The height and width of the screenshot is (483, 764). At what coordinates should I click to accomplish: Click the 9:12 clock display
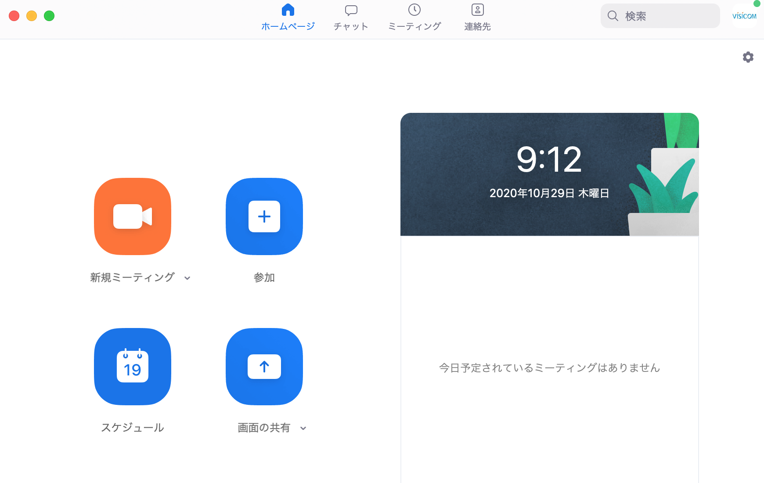[549, 159]
